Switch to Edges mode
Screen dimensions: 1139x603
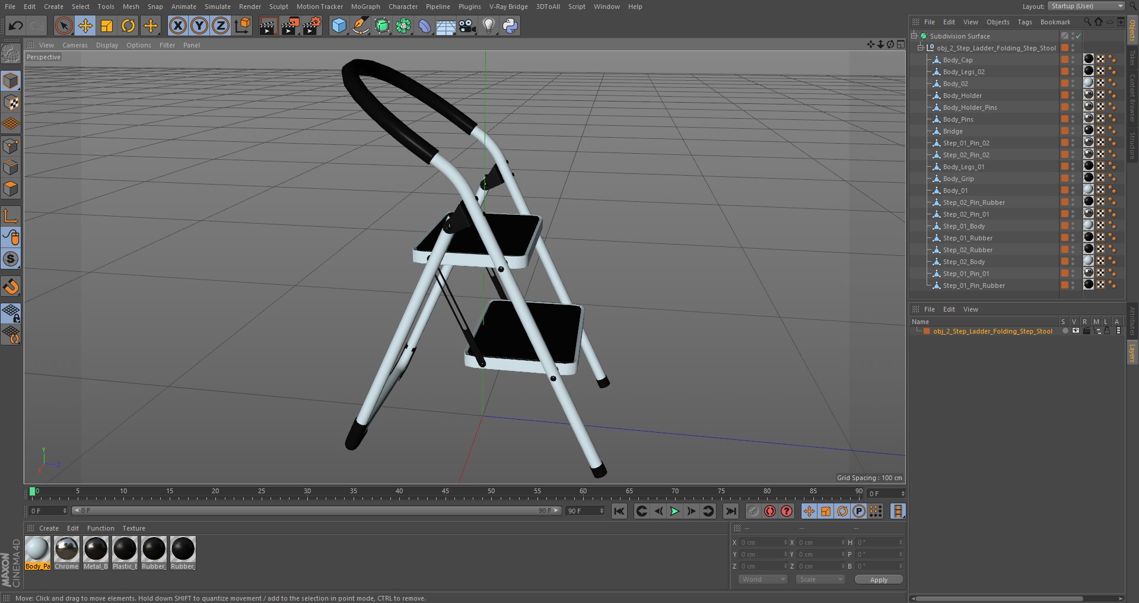tap(11, 167)
